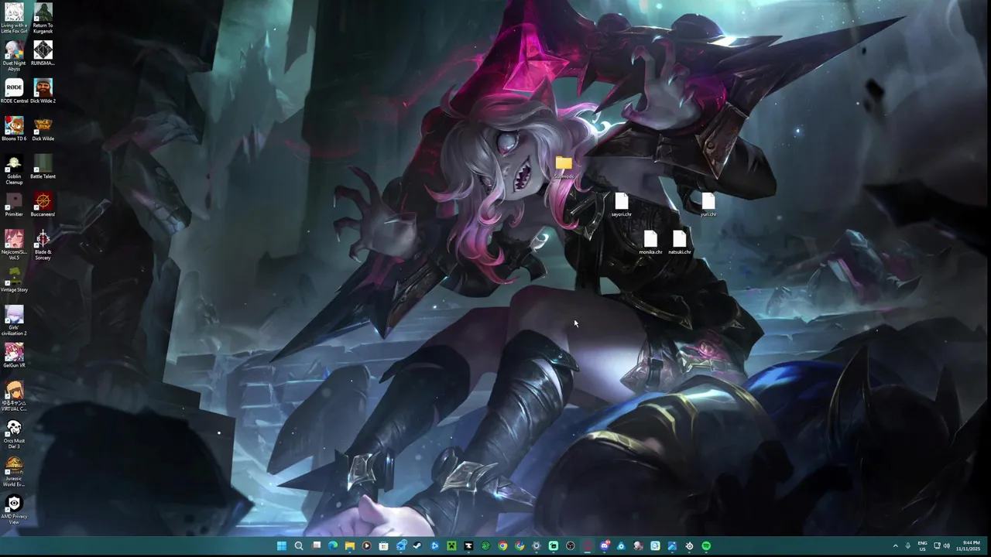The image size is (991, 557).
Task: Select the GalGun VR shortcut
Action: [14, 355]
